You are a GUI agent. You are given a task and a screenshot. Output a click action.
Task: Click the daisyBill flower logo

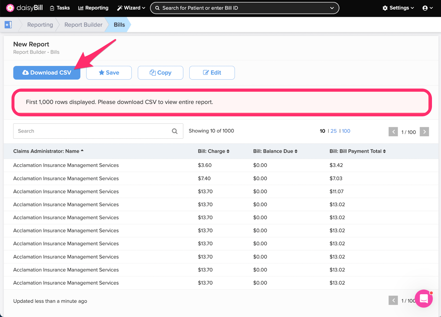tap(10, 8)
